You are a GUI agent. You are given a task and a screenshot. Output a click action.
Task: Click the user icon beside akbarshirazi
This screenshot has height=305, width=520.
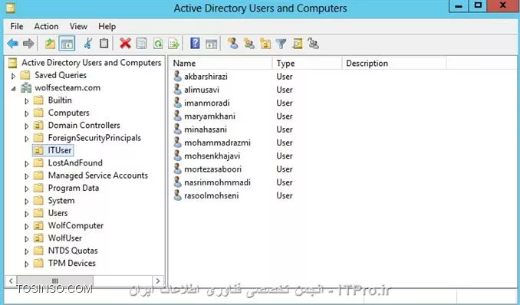tap(178, 77)
